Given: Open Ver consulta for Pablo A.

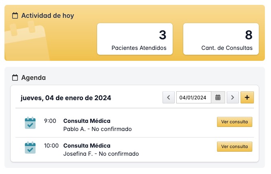Looking at the screenshot, I should [x=234, y=122].
